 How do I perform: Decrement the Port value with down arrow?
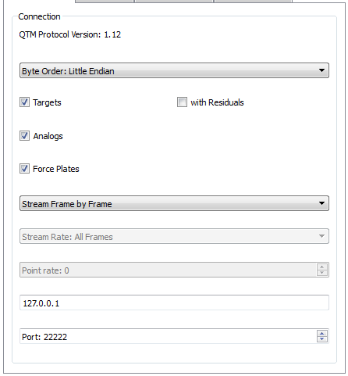coord(322,339)
